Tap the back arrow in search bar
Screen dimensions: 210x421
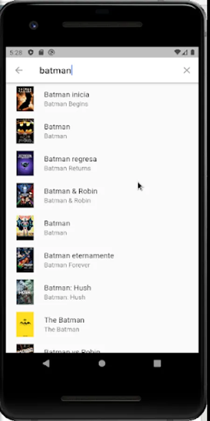pos(19,70)
